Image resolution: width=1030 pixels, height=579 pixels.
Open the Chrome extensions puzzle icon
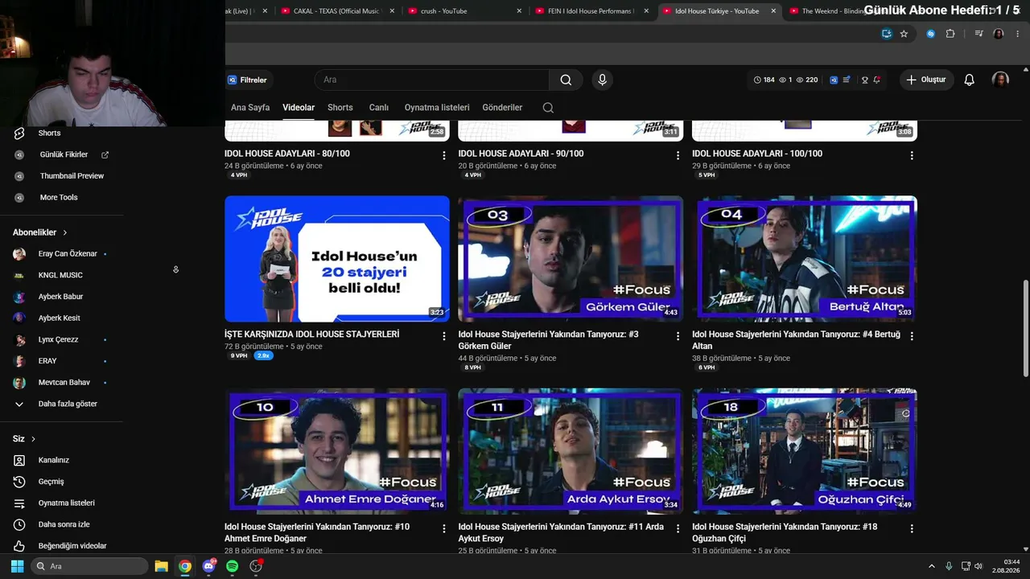point(950,34)
